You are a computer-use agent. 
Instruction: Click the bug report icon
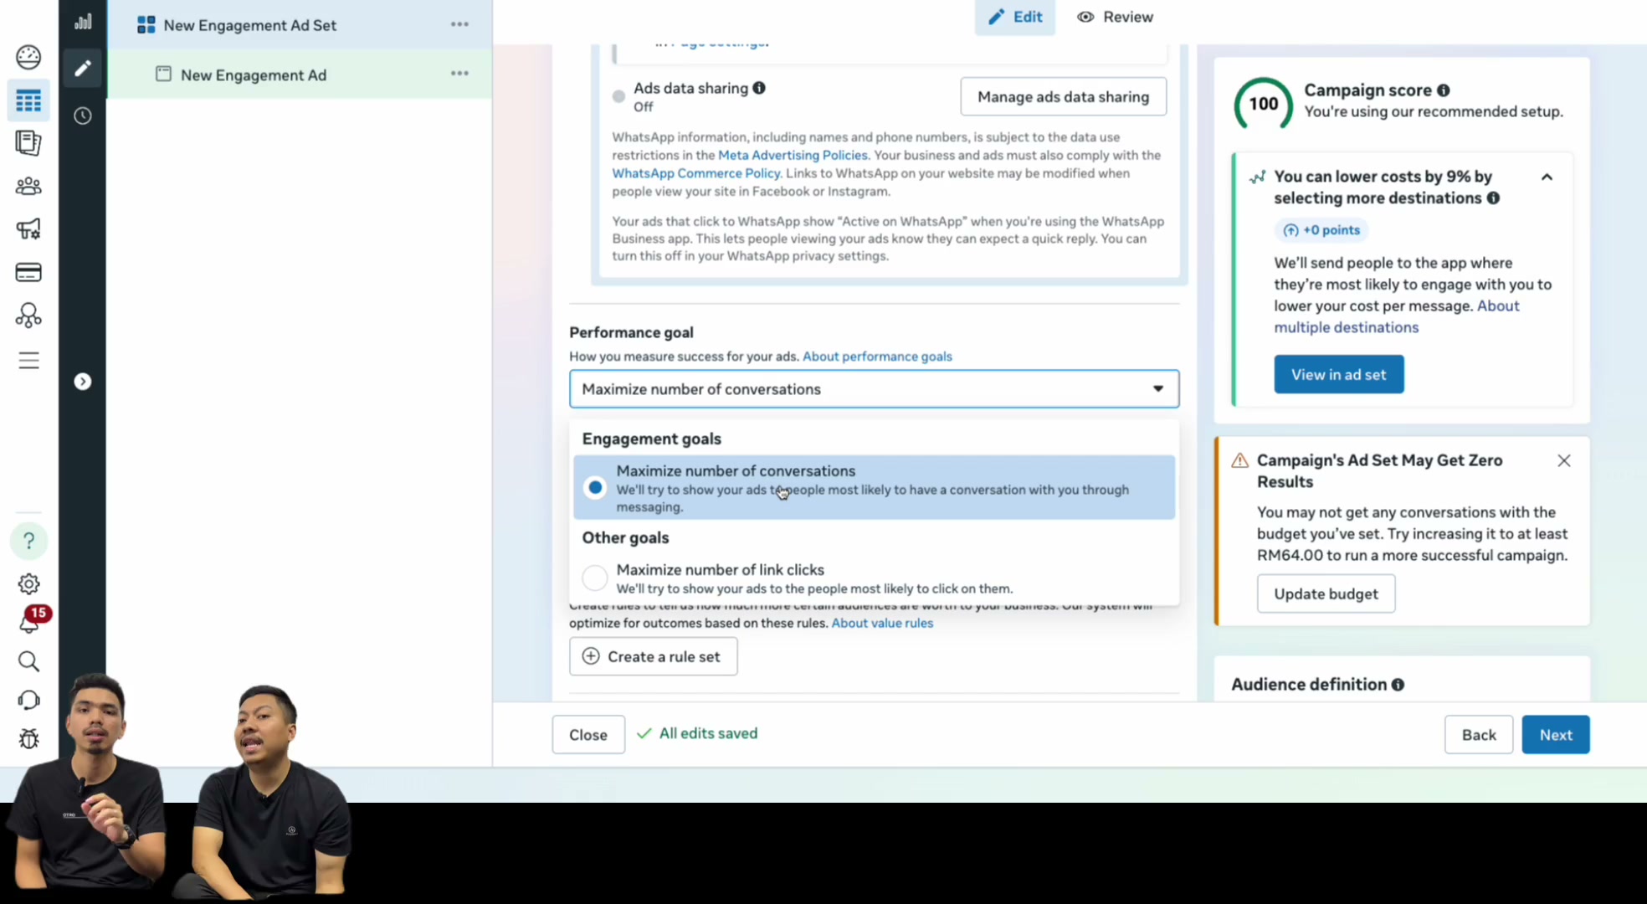click(28, 738)
